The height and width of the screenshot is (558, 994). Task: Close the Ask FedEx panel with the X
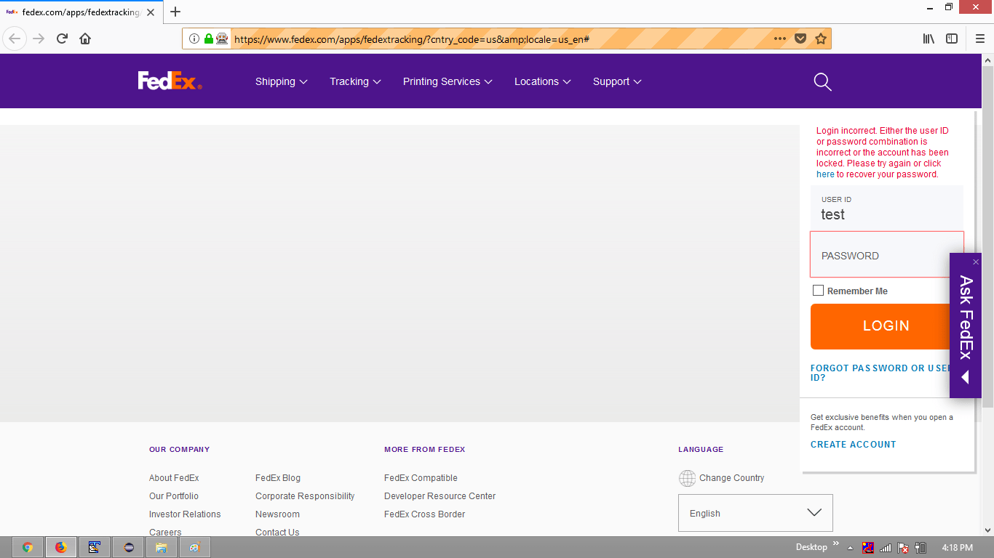pyautogui.click(x=976, y=262)
